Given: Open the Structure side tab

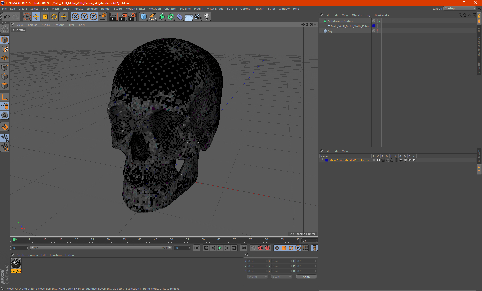Looking at the screenshot, I should point(479,67).
